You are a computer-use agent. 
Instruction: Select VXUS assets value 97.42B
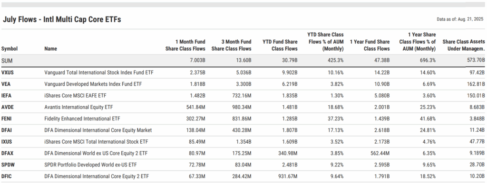coord(477,73)
